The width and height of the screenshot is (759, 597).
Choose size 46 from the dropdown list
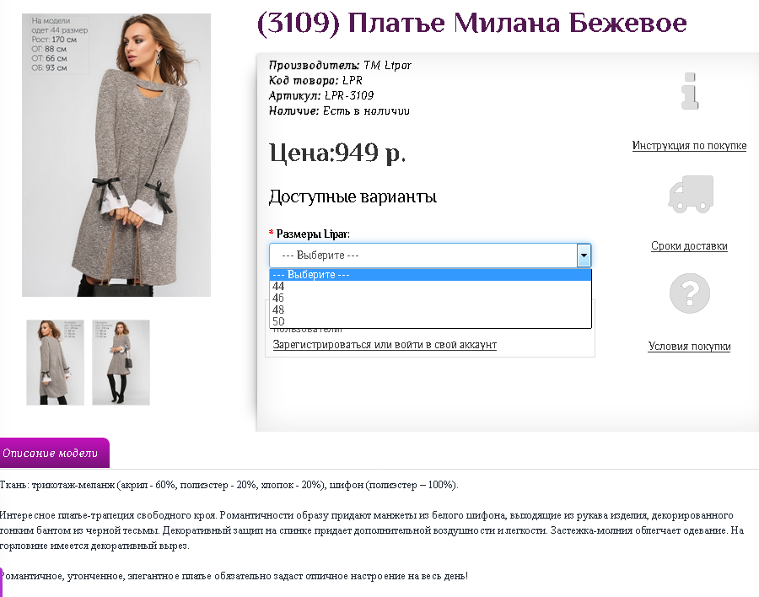[430, 298]
